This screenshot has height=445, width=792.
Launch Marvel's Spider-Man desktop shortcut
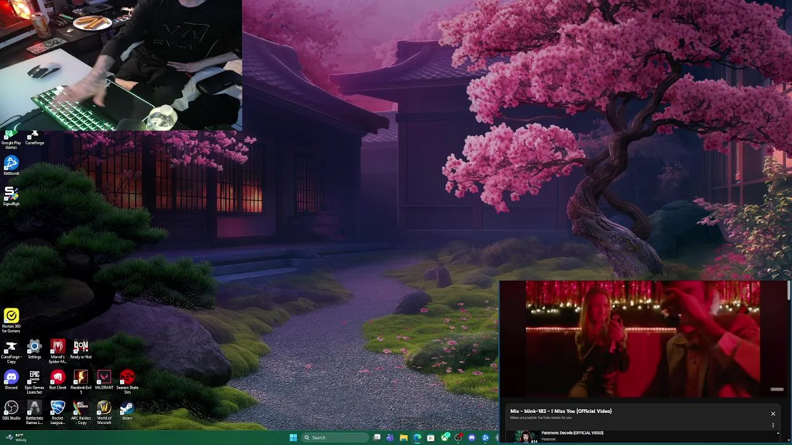pyautogui.click(x=58, y=352)
